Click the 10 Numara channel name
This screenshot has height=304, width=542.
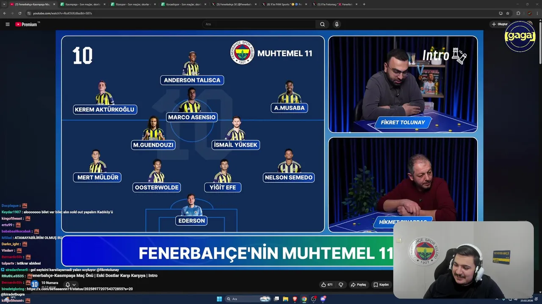click(50, 282)
